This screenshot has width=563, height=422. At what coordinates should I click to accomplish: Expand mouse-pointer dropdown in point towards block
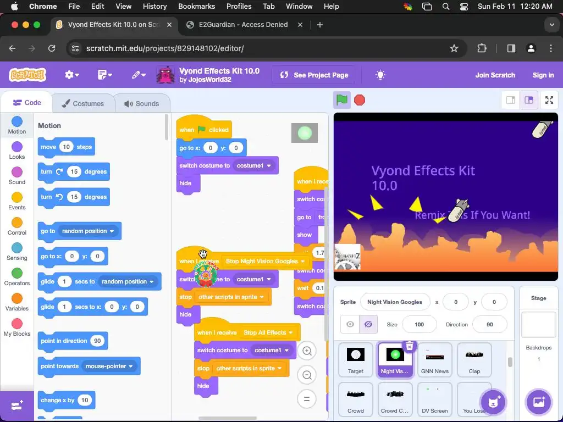(109, 367)
